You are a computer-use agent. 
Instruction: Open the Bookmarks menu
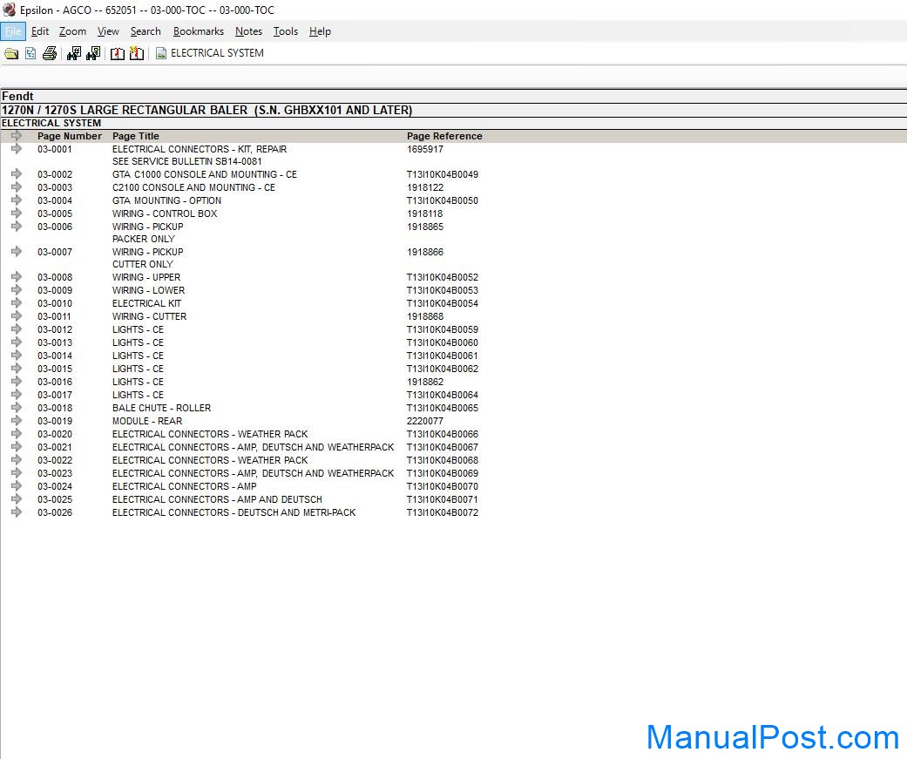[199, 31]
